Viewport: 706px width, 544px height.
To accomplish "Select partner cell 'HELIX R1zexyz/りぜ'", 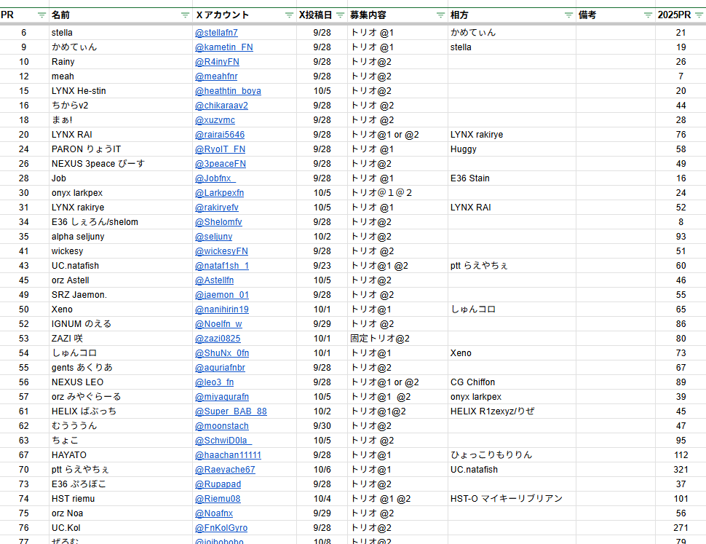I will tap(512, 411).
